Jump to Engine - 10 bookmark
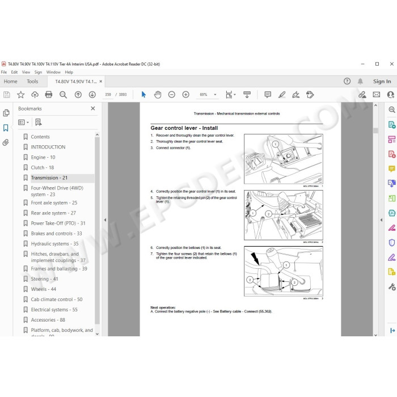This screenshot has height=397, width=397. (x=43, y=157)
